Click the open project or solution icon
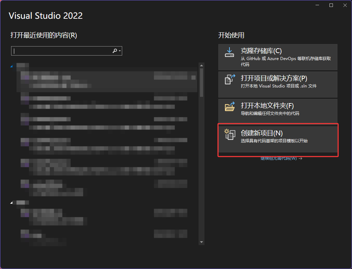Viewport: 352px width, 269px height. click(230, 79)
